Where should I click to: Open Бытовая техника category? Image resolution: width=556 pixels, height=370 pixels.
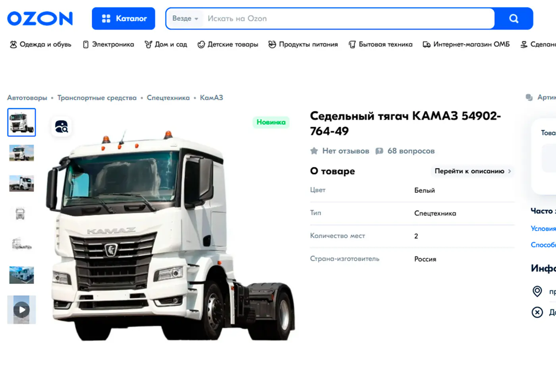[386, 44]
